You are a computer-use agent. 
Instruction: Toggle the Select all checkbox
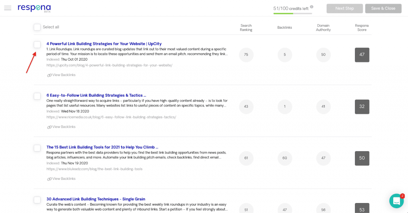(37, 27)
